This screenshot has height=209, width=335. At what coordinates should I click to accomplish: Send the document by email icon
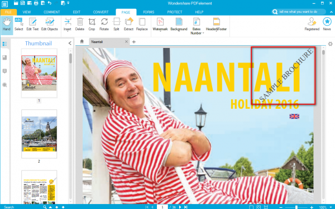[29, 3]
